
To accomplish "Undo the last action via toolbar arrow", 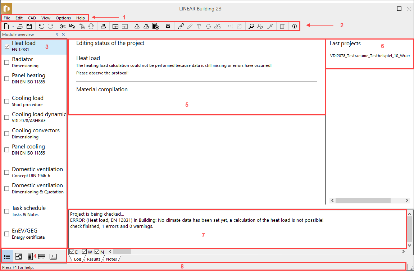I will [41, 26].
